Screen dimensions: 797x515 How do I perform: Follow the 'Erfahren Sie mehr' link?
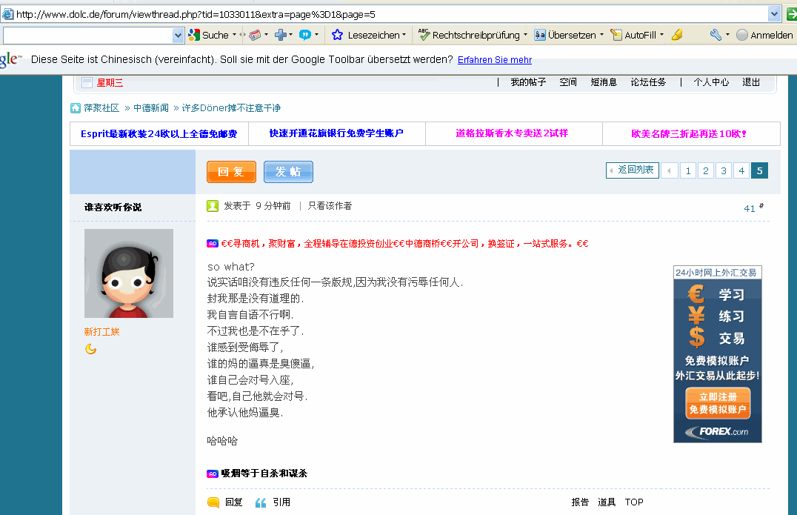(494, 60)
